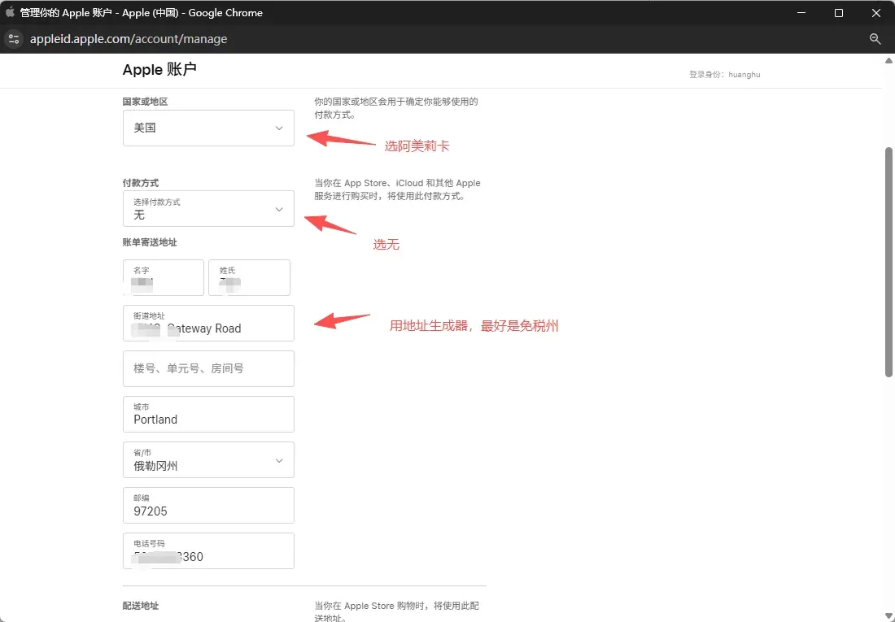Click the 付款方式 section label
Screen dimensions: 895x622
tap(141, 183)
